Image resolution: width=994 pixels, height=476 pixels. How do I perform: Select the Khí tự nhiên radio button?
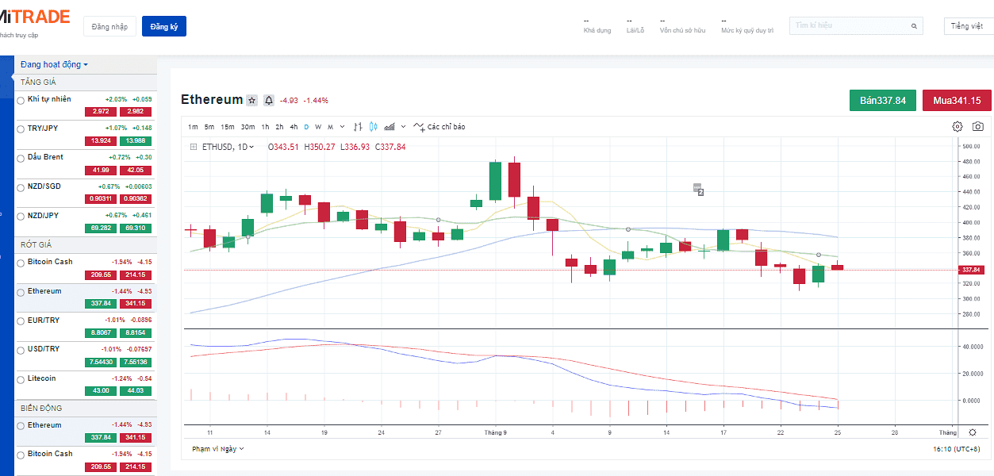[x=21, y=100]
